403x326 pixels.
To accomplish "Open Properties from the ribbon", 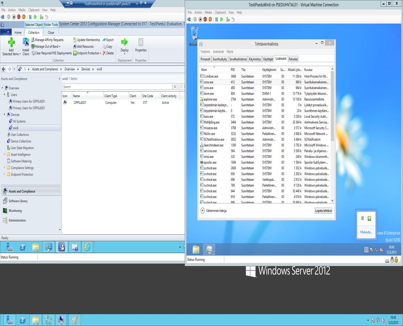I will coord(141,45).
